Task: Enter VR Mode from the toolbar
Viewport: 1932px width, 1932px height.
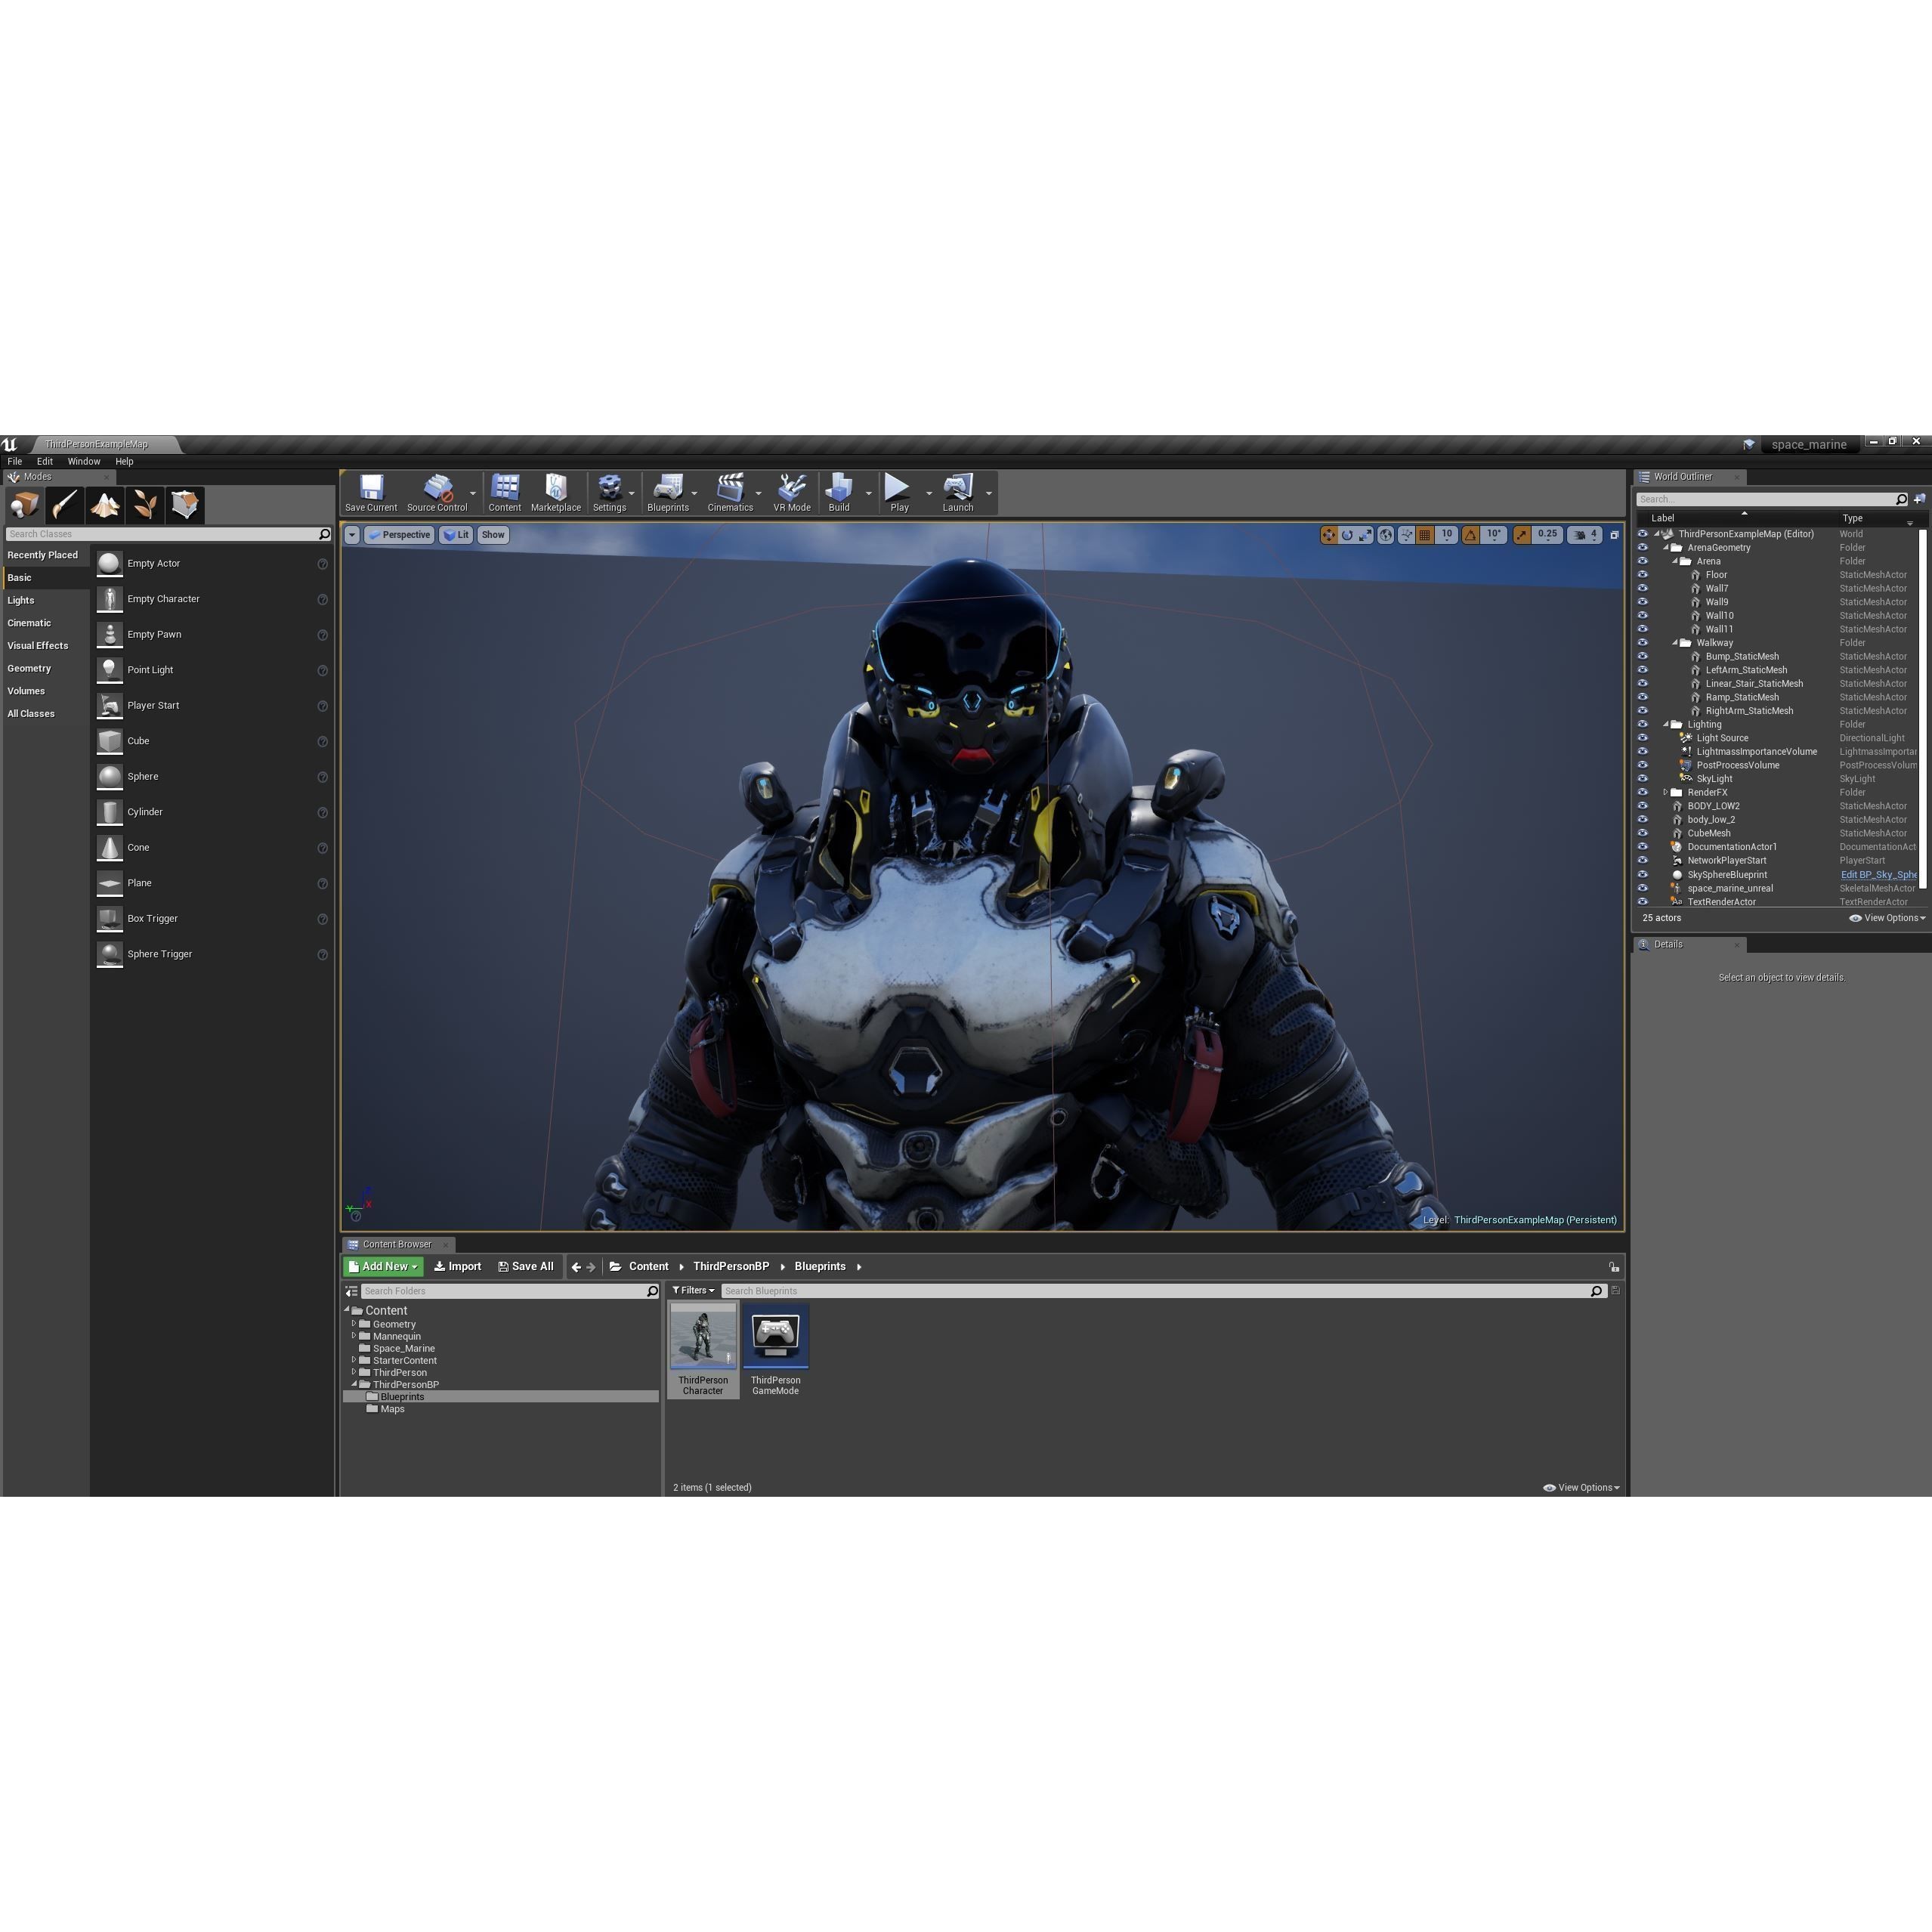Action: [x=791, y=492]
